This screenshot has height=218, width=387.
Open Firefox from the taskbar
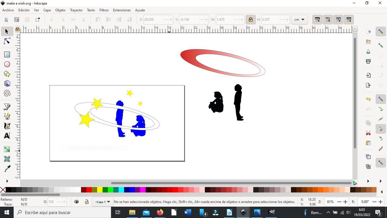coord(160,212)
